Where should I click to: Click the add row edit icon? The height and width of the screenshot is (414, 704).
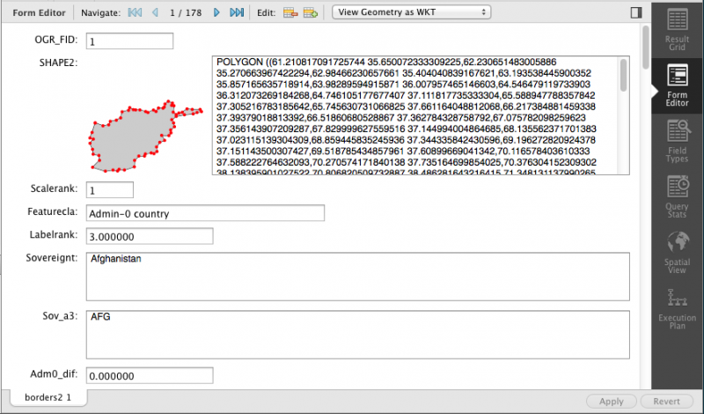click(311, 12)
